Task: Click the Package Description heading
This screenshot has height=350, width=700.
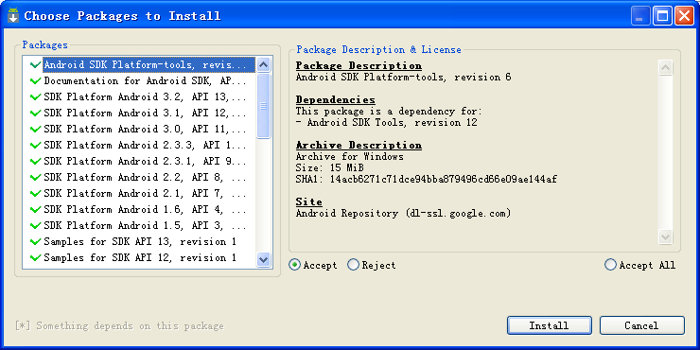Action: click(359, 65)
